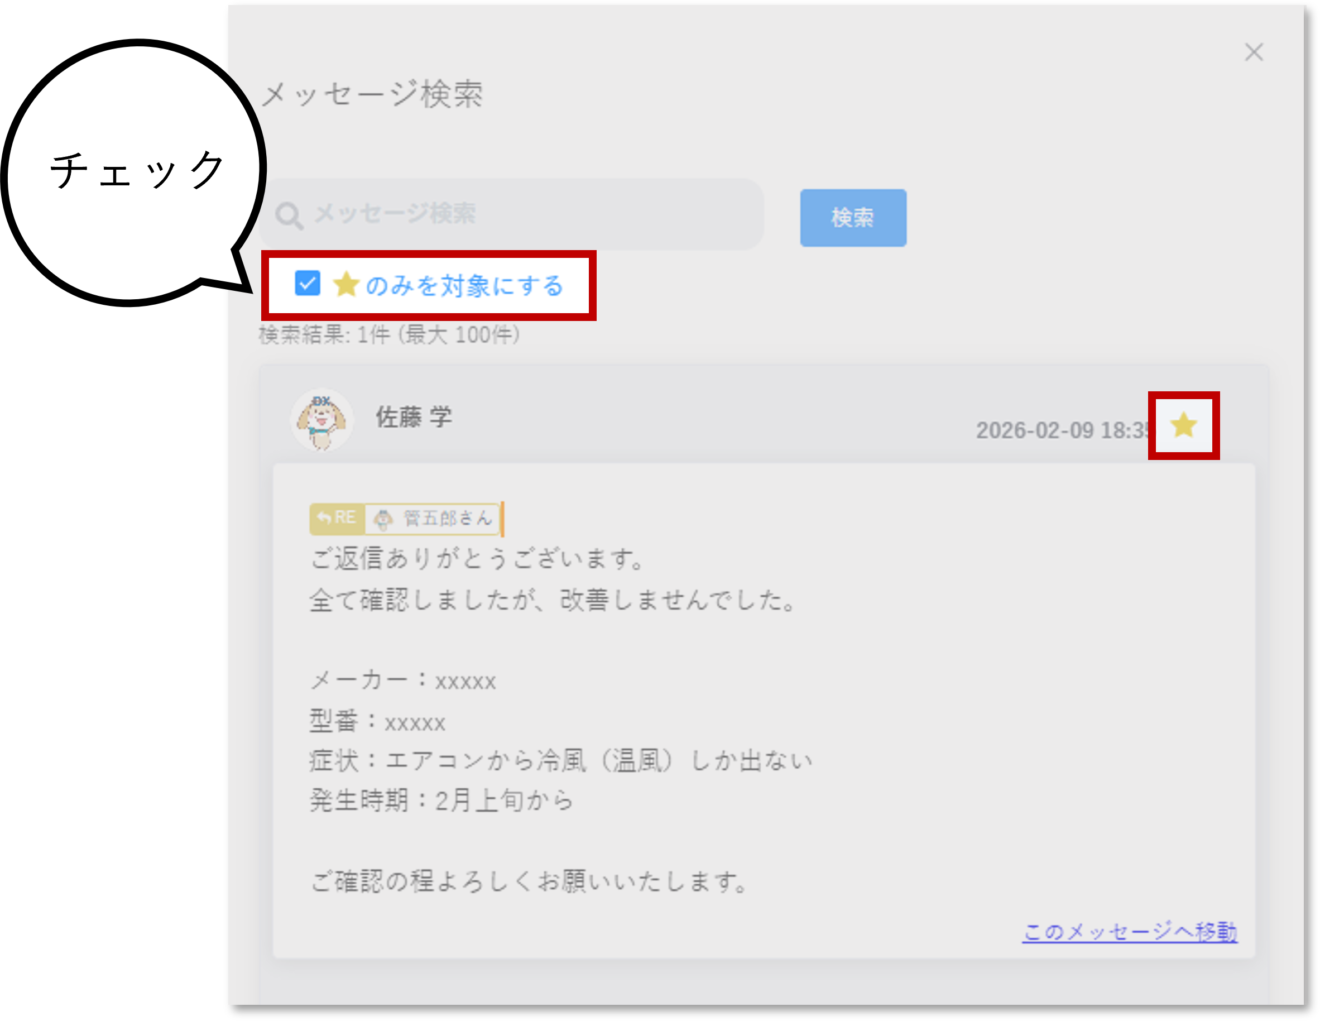This screenshot has width=1320, height=1021.
Task: Enable the starred messages filter checkbox
Action: click(307, 284)
